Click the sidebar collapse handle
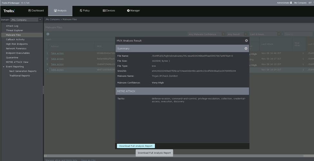Screen dimensions: 314x161 pyautogui.click(x=44, y=90)
